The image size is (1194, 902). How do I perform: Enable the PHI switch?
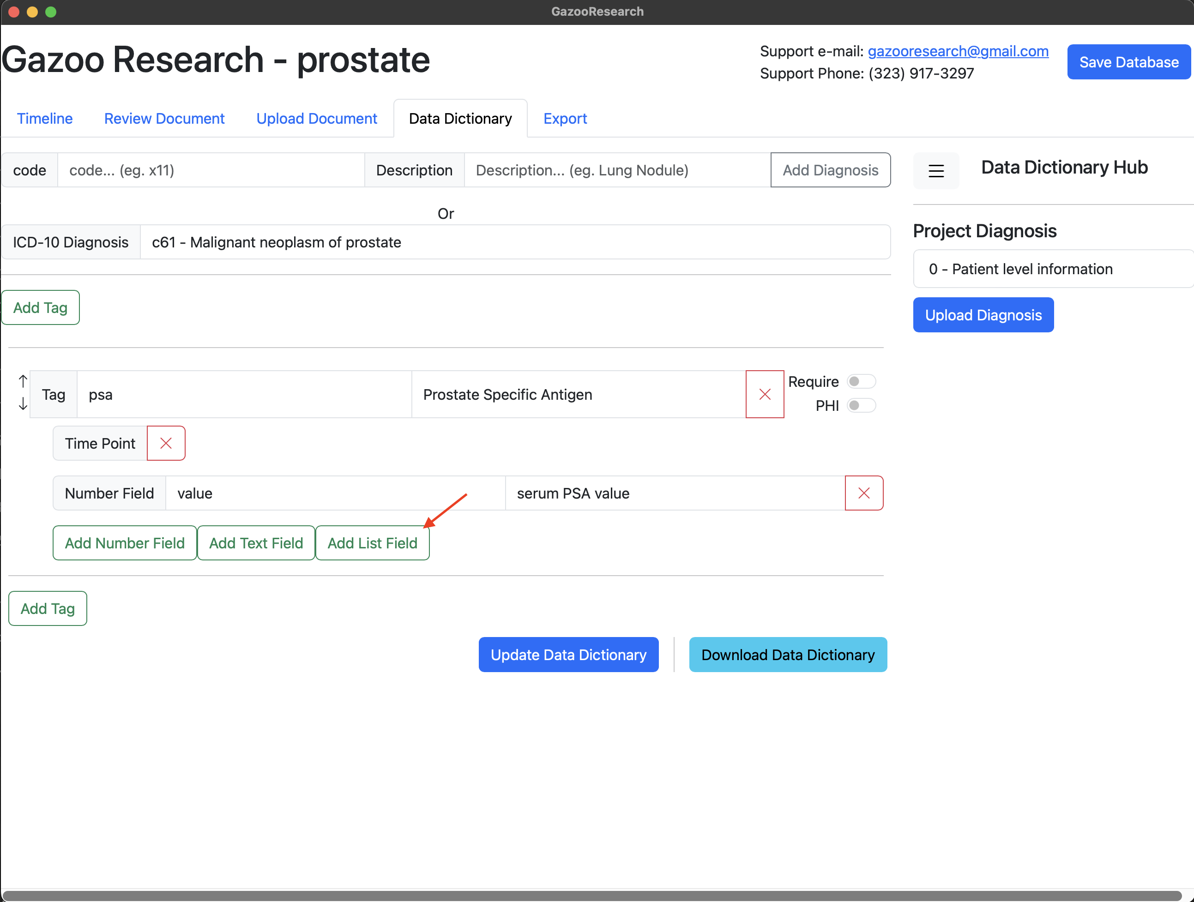pyautogui.click(x=861, y=405)
